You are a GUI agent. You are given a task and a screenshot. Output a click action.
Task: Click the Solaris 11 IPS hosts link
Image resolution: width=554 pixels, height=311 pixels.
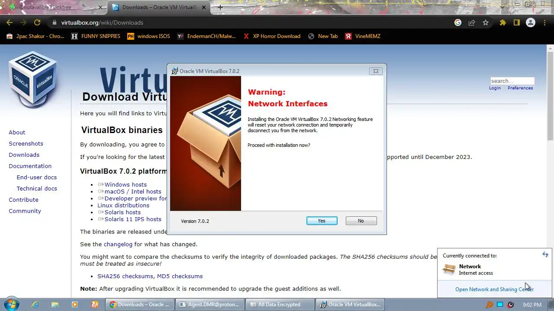point(133,219)
